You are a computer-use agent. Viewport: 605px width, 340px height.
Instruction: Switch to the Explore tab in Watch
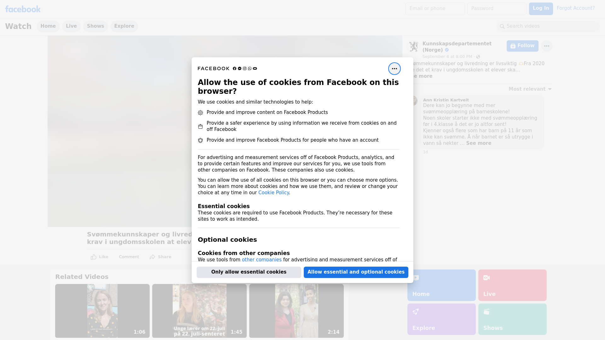coord(124,26)
